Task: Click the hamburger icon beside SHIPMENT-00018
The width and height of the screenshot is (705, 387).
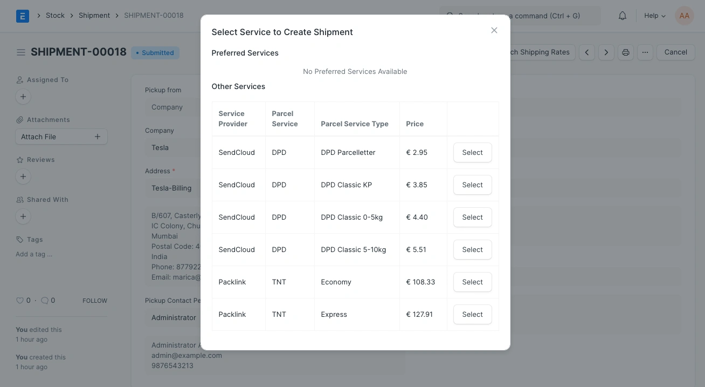Action: [21, 52]
